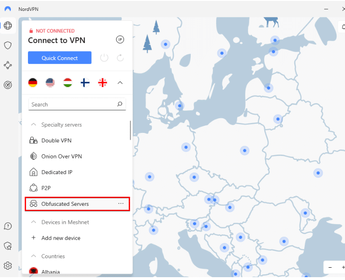Image resolution: width=345 pixels, height=280 pixels.
Task: Select Double VPN specialty server
Action: point(56,140)
